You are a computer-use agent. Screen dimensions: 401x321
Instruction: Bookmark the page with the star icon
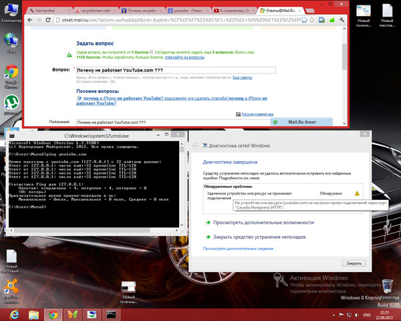pos(311,20)
